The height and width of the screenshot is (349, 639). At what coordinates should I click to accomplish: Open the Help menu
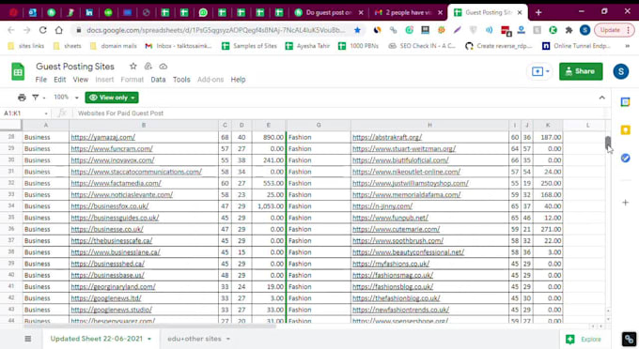click(238, 80)
